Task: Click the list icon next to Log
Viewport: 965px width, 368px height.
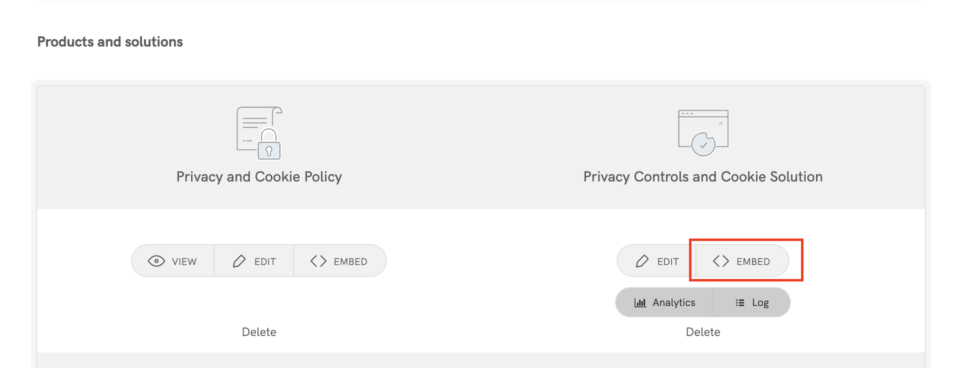Action: pyautogui.click(x=739, y=302)
